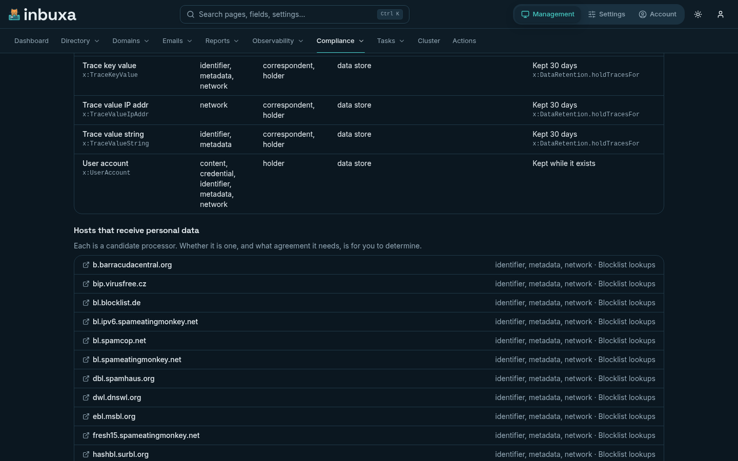Click the "x:UserAccount" identifier text
This screenshot has width=738, height=461.
pos(107,173)
